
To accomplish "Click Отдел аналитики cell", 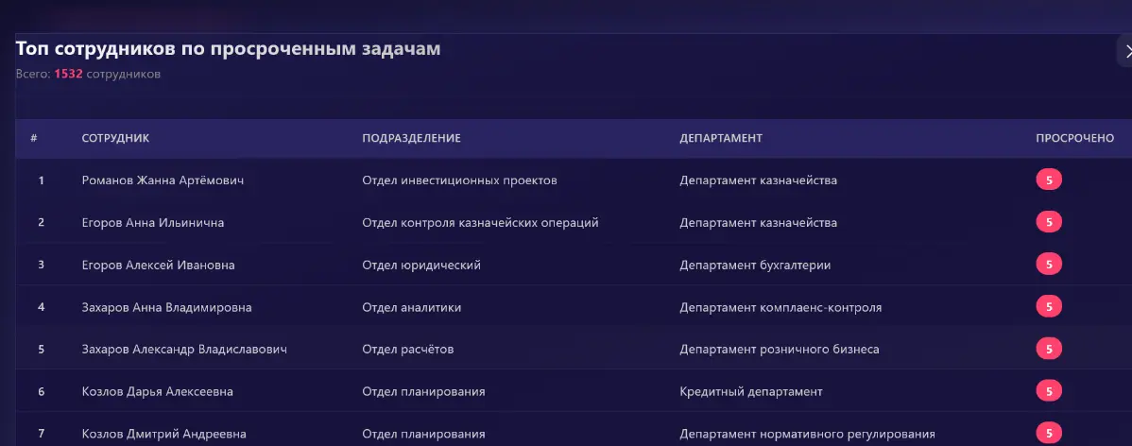I will 411,307.
